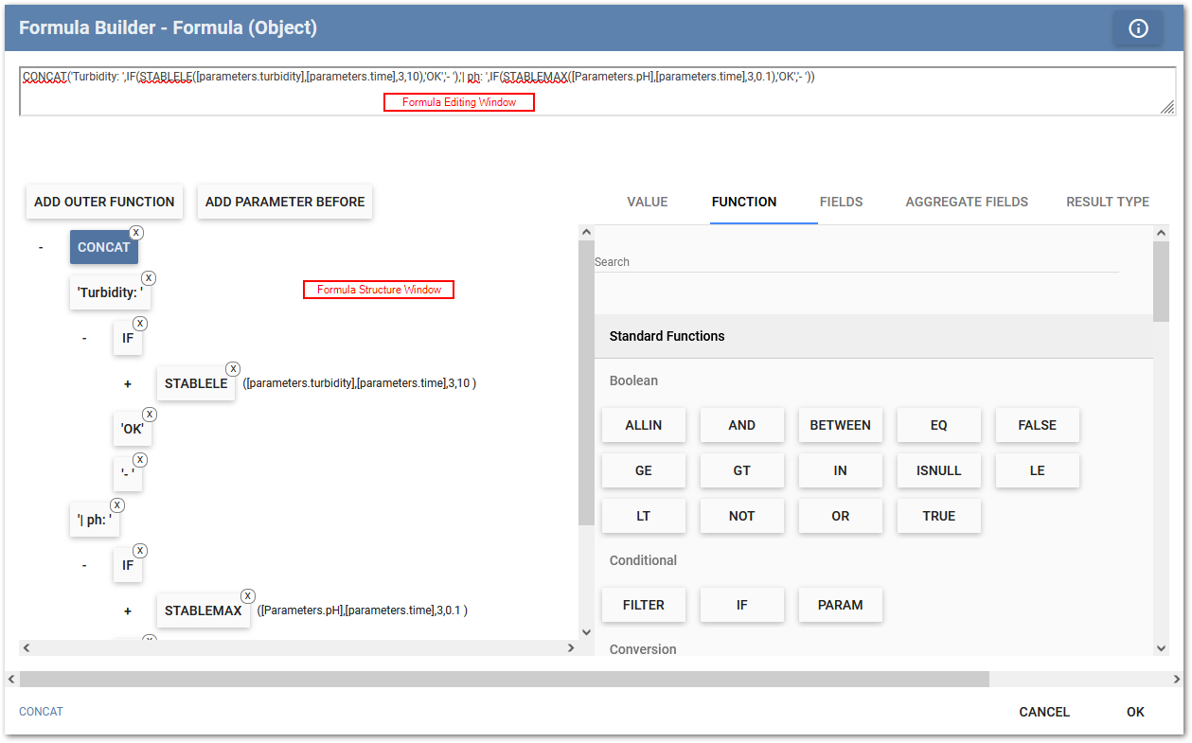The image size is (1192, 743).
Task: Delete the 'OK' value using X icon
Action: click(x=150, y=415)
